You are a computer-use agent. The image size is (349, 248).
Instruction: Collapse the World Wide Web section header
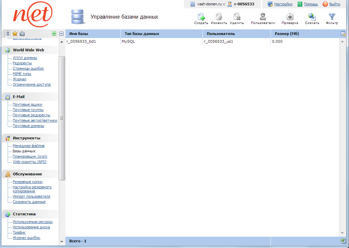(x=28, y=50)
